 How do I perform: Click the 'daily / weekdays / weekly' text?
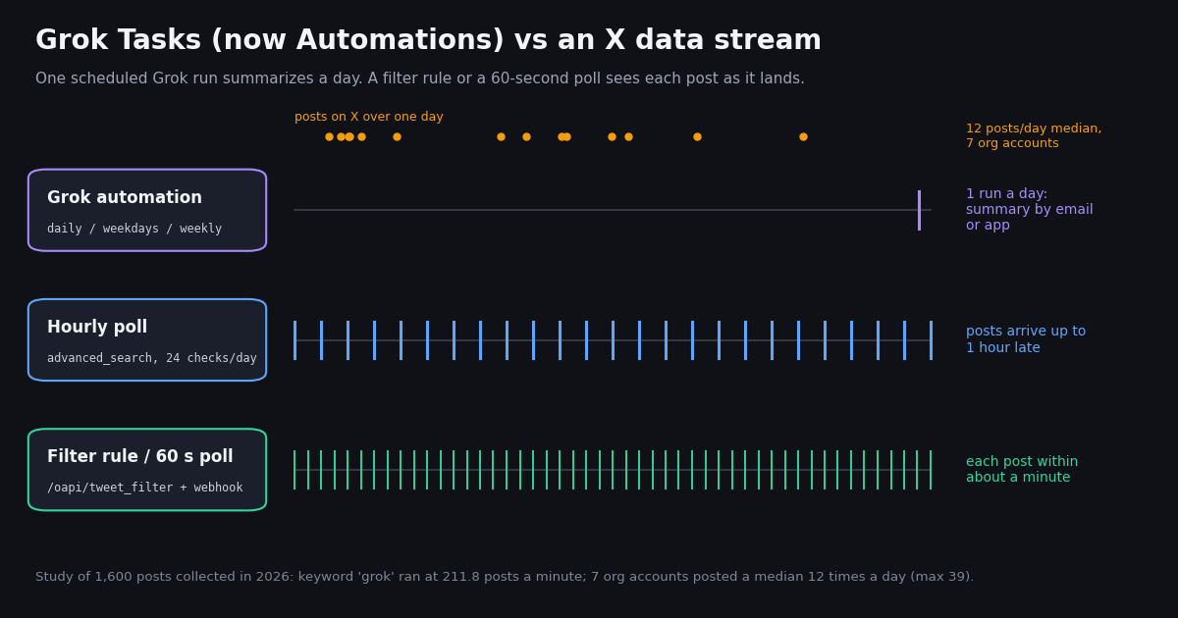point(134,229)
